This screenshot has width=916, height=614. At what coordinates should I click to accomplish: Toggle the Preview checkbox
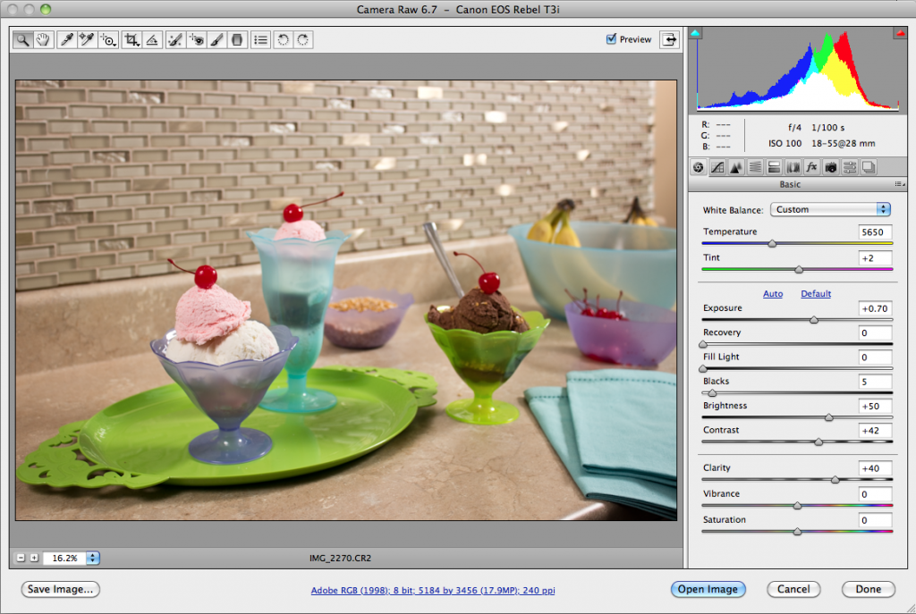[x=611, y=38]
